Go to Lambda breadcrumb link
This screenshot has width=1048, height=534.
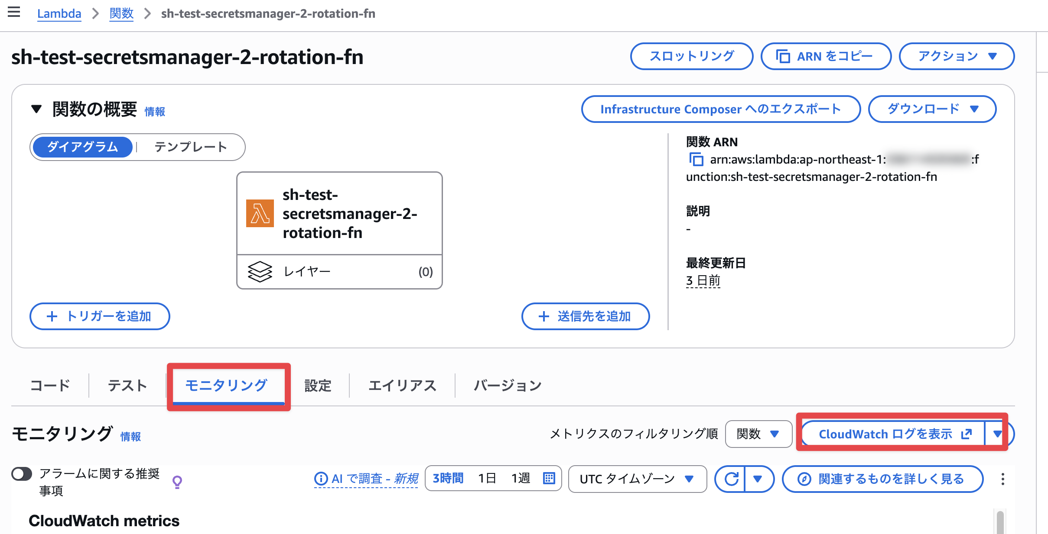[59, 13]
